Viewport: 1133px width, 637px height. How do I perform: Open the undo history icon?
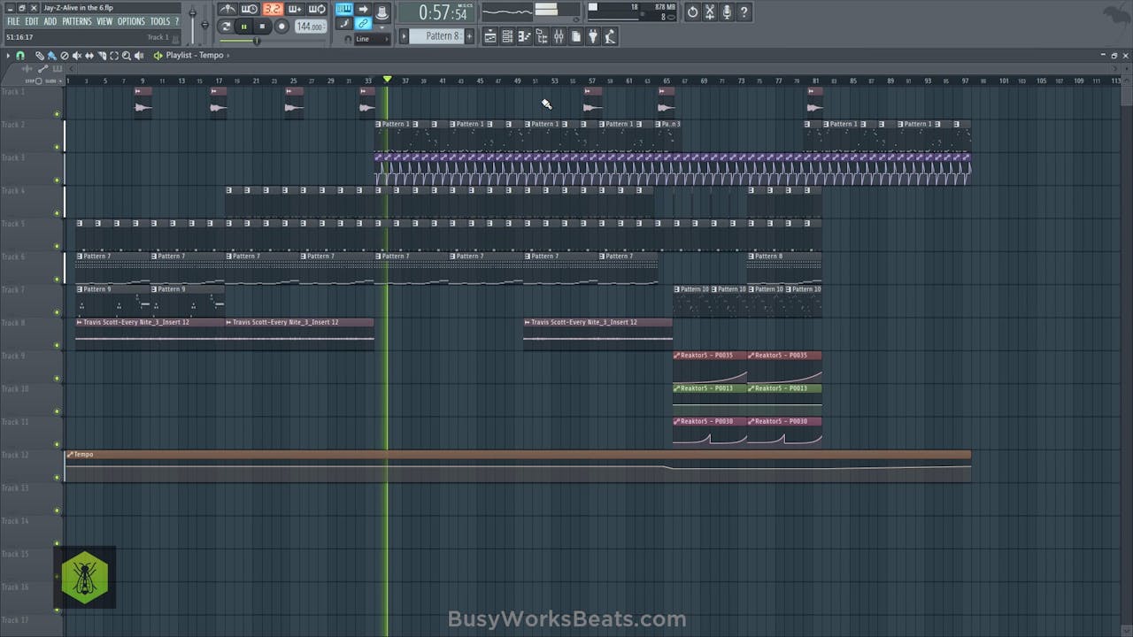692,12
